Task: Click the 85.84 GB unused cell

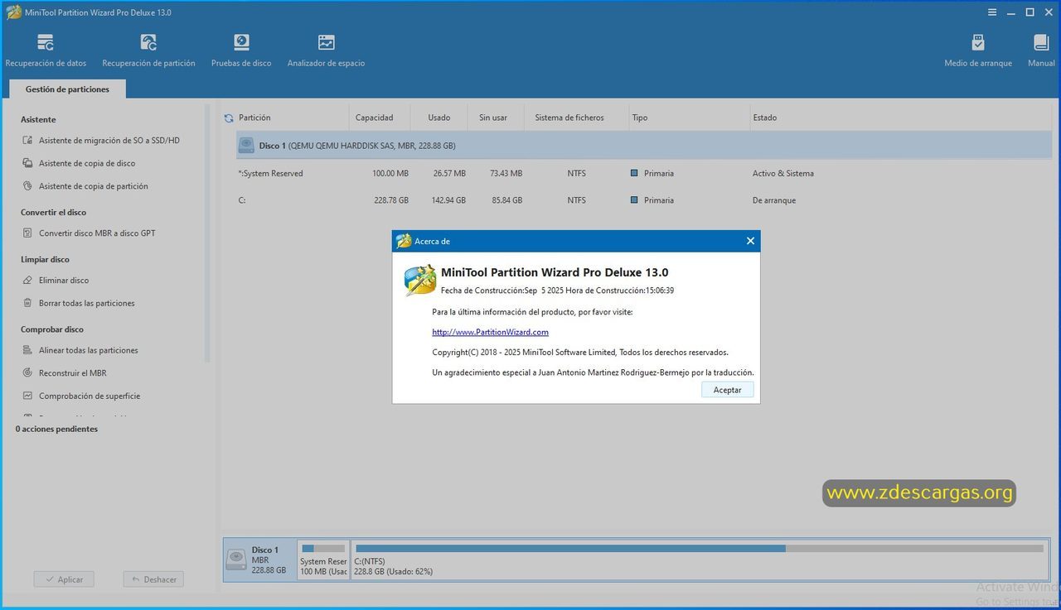Action: pyautogui.click(x=506, y=200)
